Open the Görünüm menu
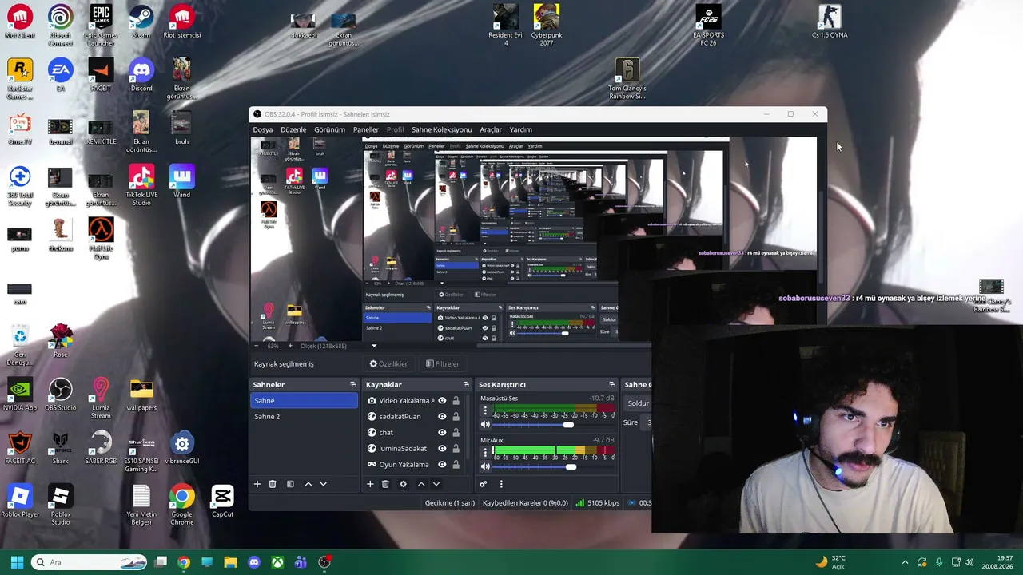This screenshot has width=1023, height=575. 329,129
